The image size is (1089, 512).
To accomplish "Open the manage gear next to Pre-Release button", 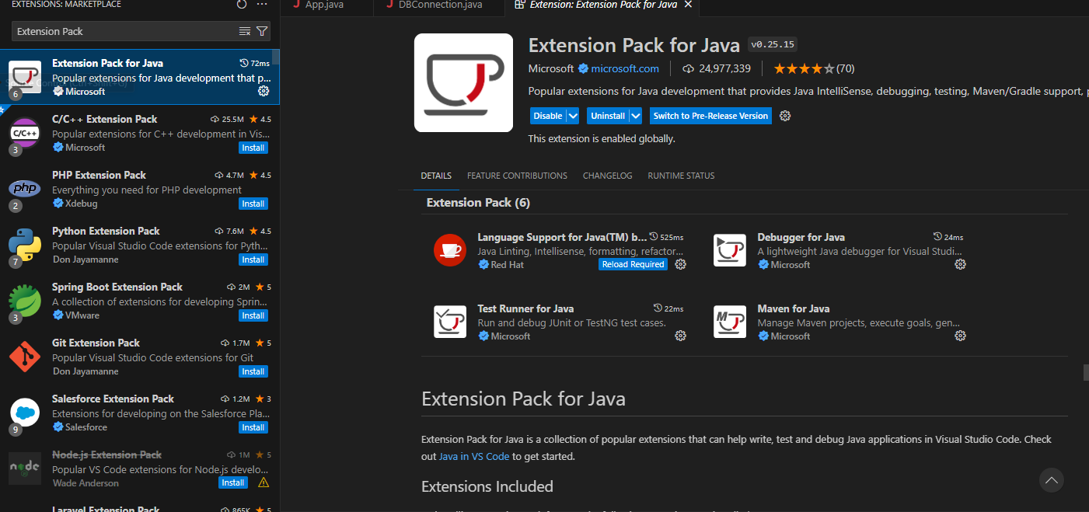I will coord(785,116).
